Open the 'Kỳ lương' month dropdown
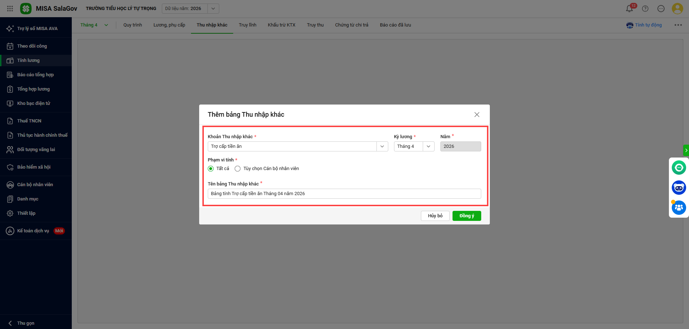The height and width of the screenshot is (329, 689). pos(428,146)
